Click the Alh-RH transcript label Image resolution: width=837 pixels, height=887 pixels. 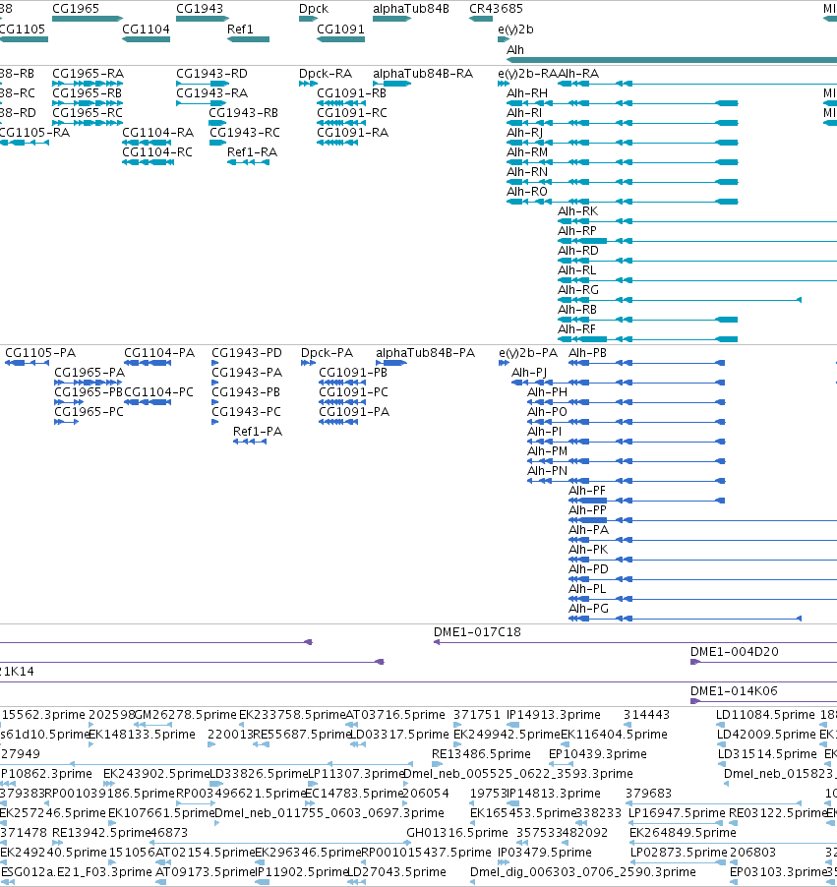[527, 92]
